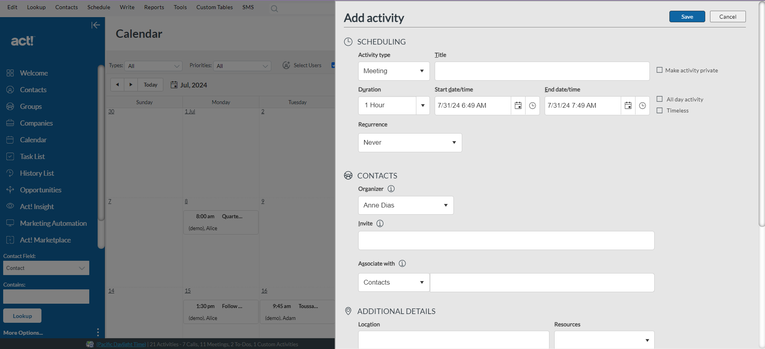This screenshot has height=349, width=765.
Task: Collapse the left sidebar navigation panel
Action: (95, 25)
